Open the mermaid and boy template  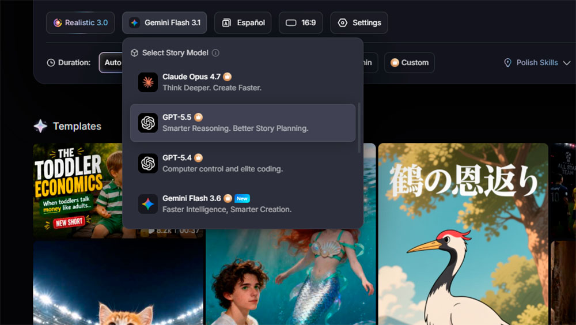(x=290, y=277)
